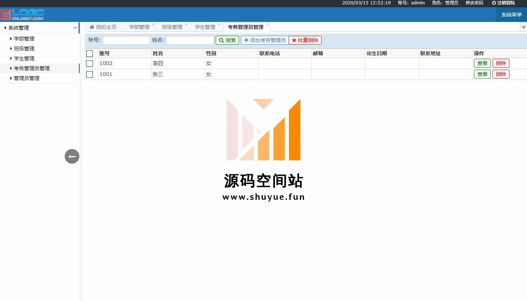Close the 班级管理 tab
This screenshot has height=301, width=527.
(x=186, y=25)
